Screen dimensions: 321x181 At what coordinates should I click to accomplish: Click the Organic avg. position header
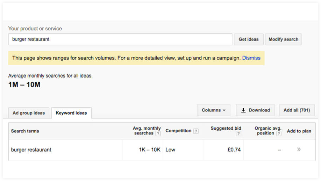click(x=268, y=131)
